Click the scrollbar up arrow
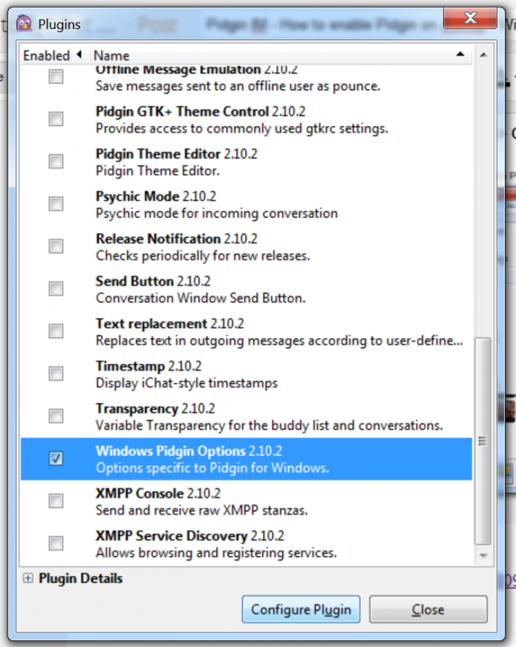Image resolution: width=516 pixels, height=647 pixels. [484, 55]
